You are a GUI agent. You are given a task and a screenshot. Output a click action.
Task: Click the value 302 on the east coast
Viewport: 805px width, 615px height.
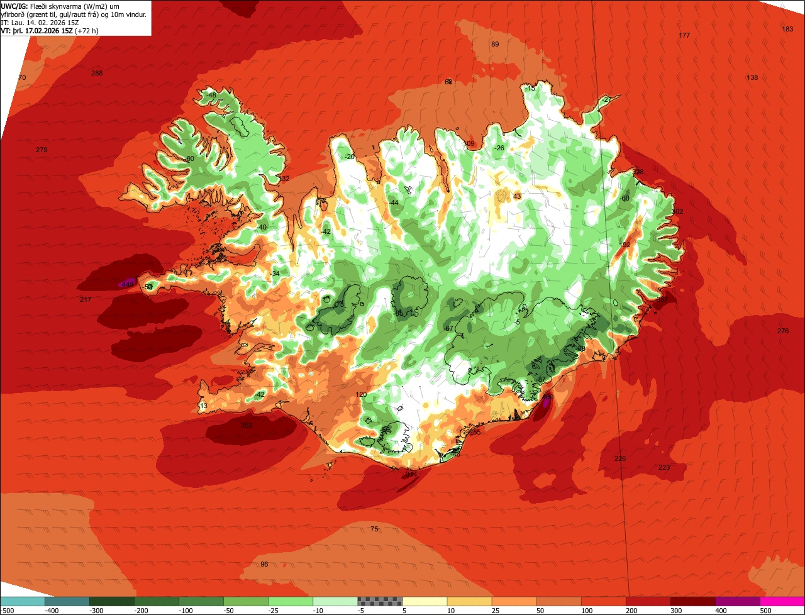[677, 211]
